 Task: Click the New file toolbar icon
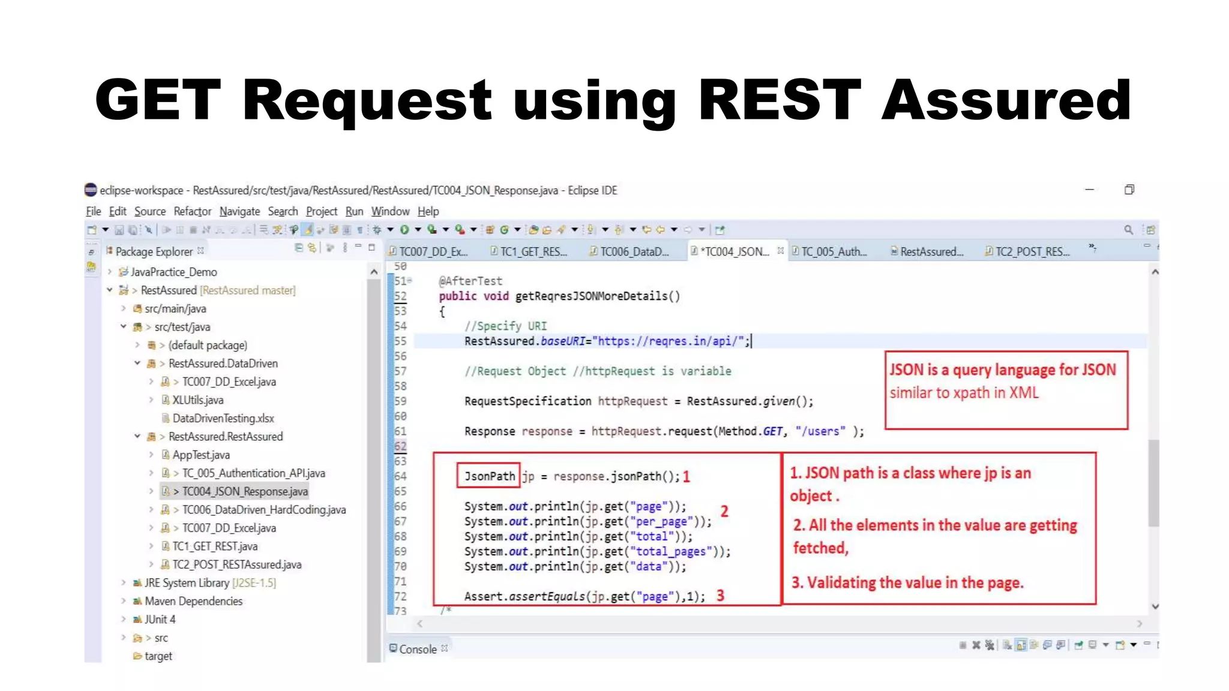(x=92, y=230)
